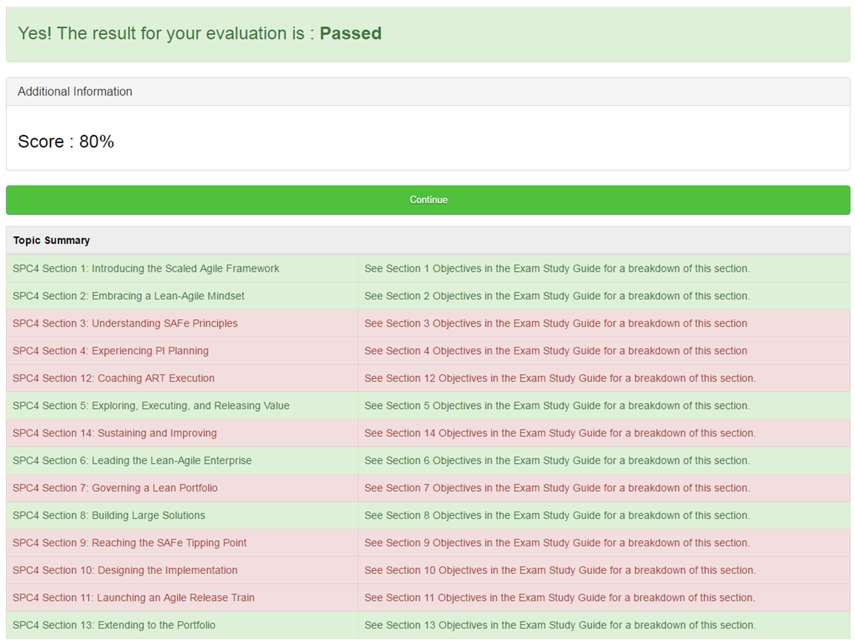The image size is (855, 642).
Task: Select the Score : 80% text
Action: pos(66,142)
